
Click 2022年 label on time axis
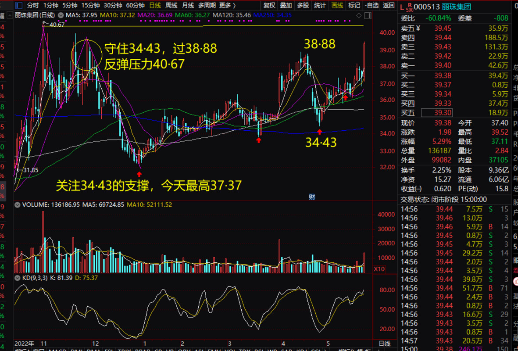pos(25,344)
